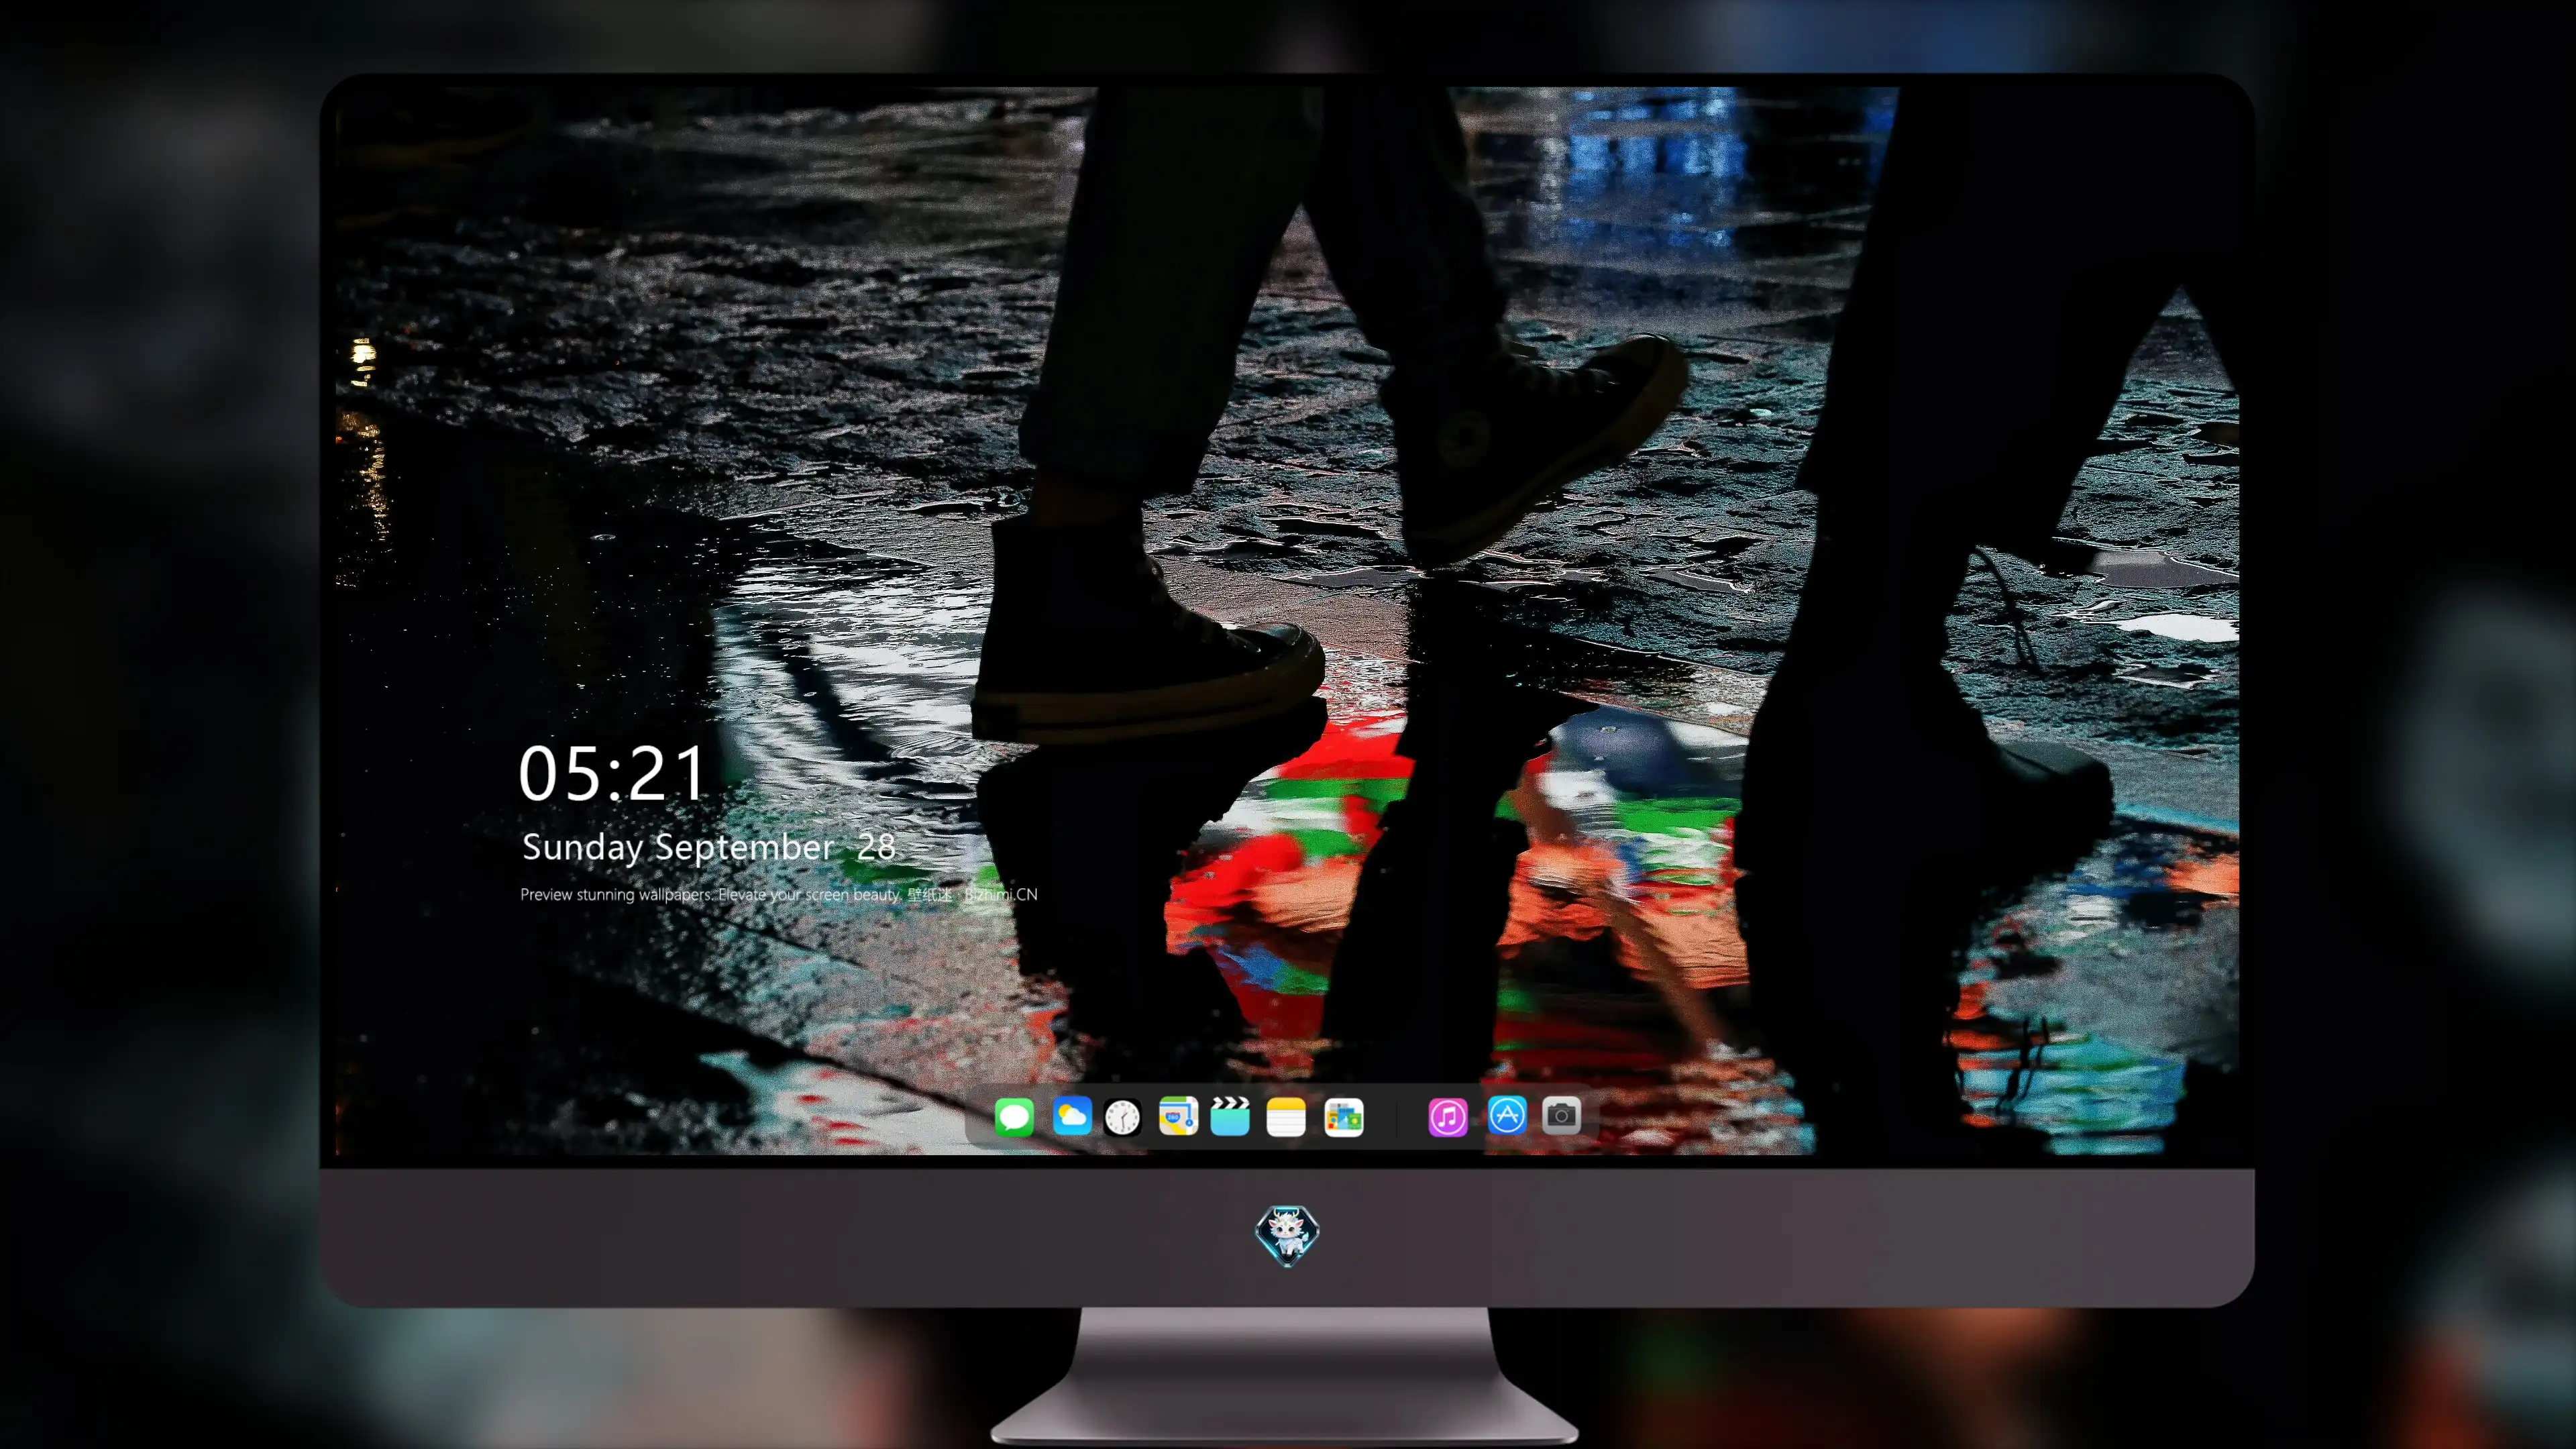Launch the Weather app from the dock

tap(1071, 1116)
